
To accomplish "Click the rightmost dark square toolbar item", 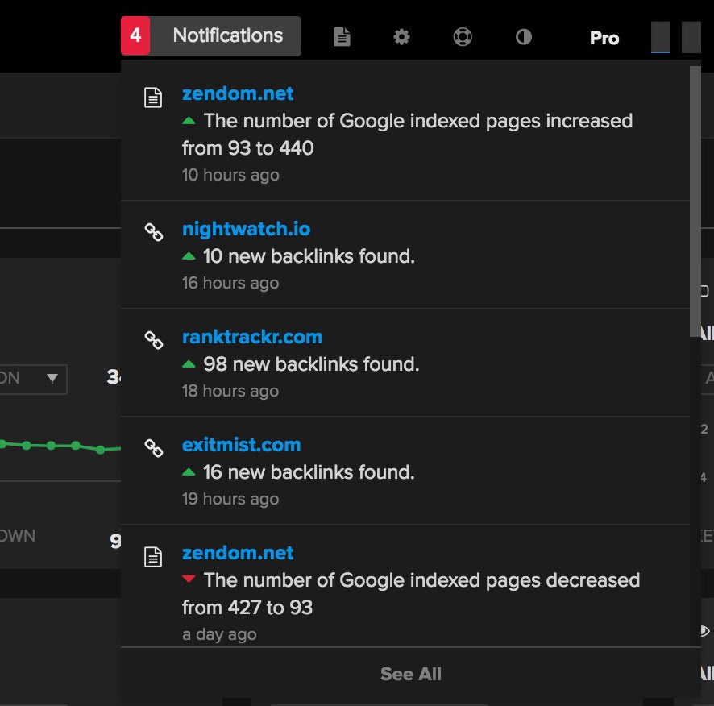I will click(691, 36).
